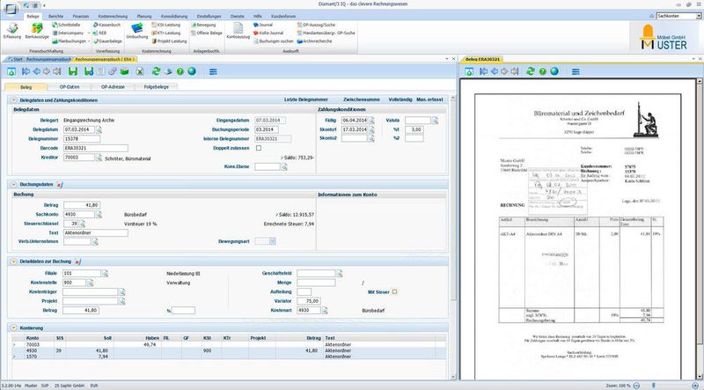The image size is (704, 390).
Task: Open the Kostenrechnung ribbon tab
Action: 113,16
